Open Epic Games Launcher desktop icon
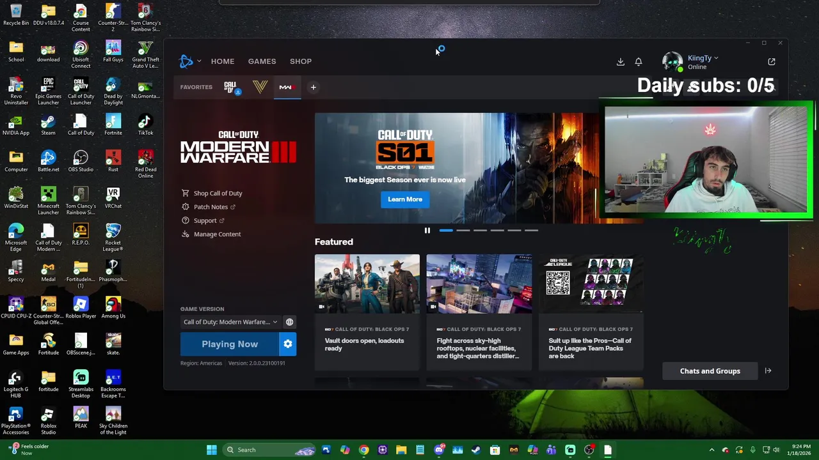Viewport: 819px width, 460px height. [48, 91]
